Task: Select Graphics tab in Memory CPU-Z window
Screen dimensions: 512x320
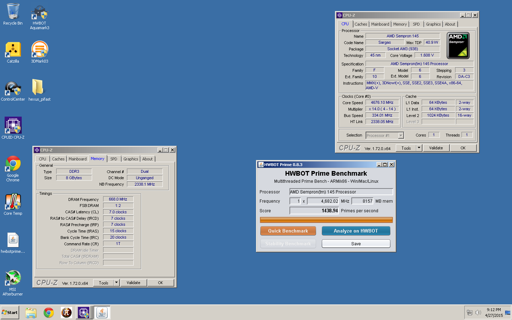Action: 131,159
